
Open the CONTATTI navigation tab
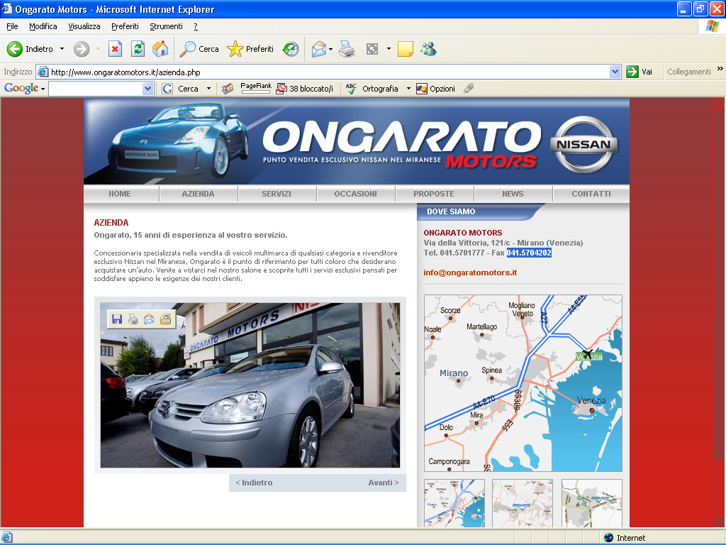pyautogui.click(x=591, y=194)
